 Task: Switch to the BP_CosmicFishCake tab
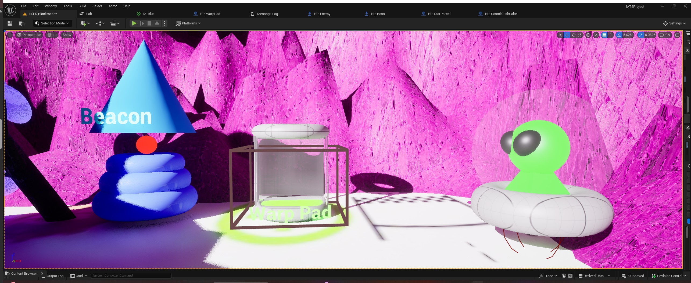pyautogui.click(x=501, y=14)
